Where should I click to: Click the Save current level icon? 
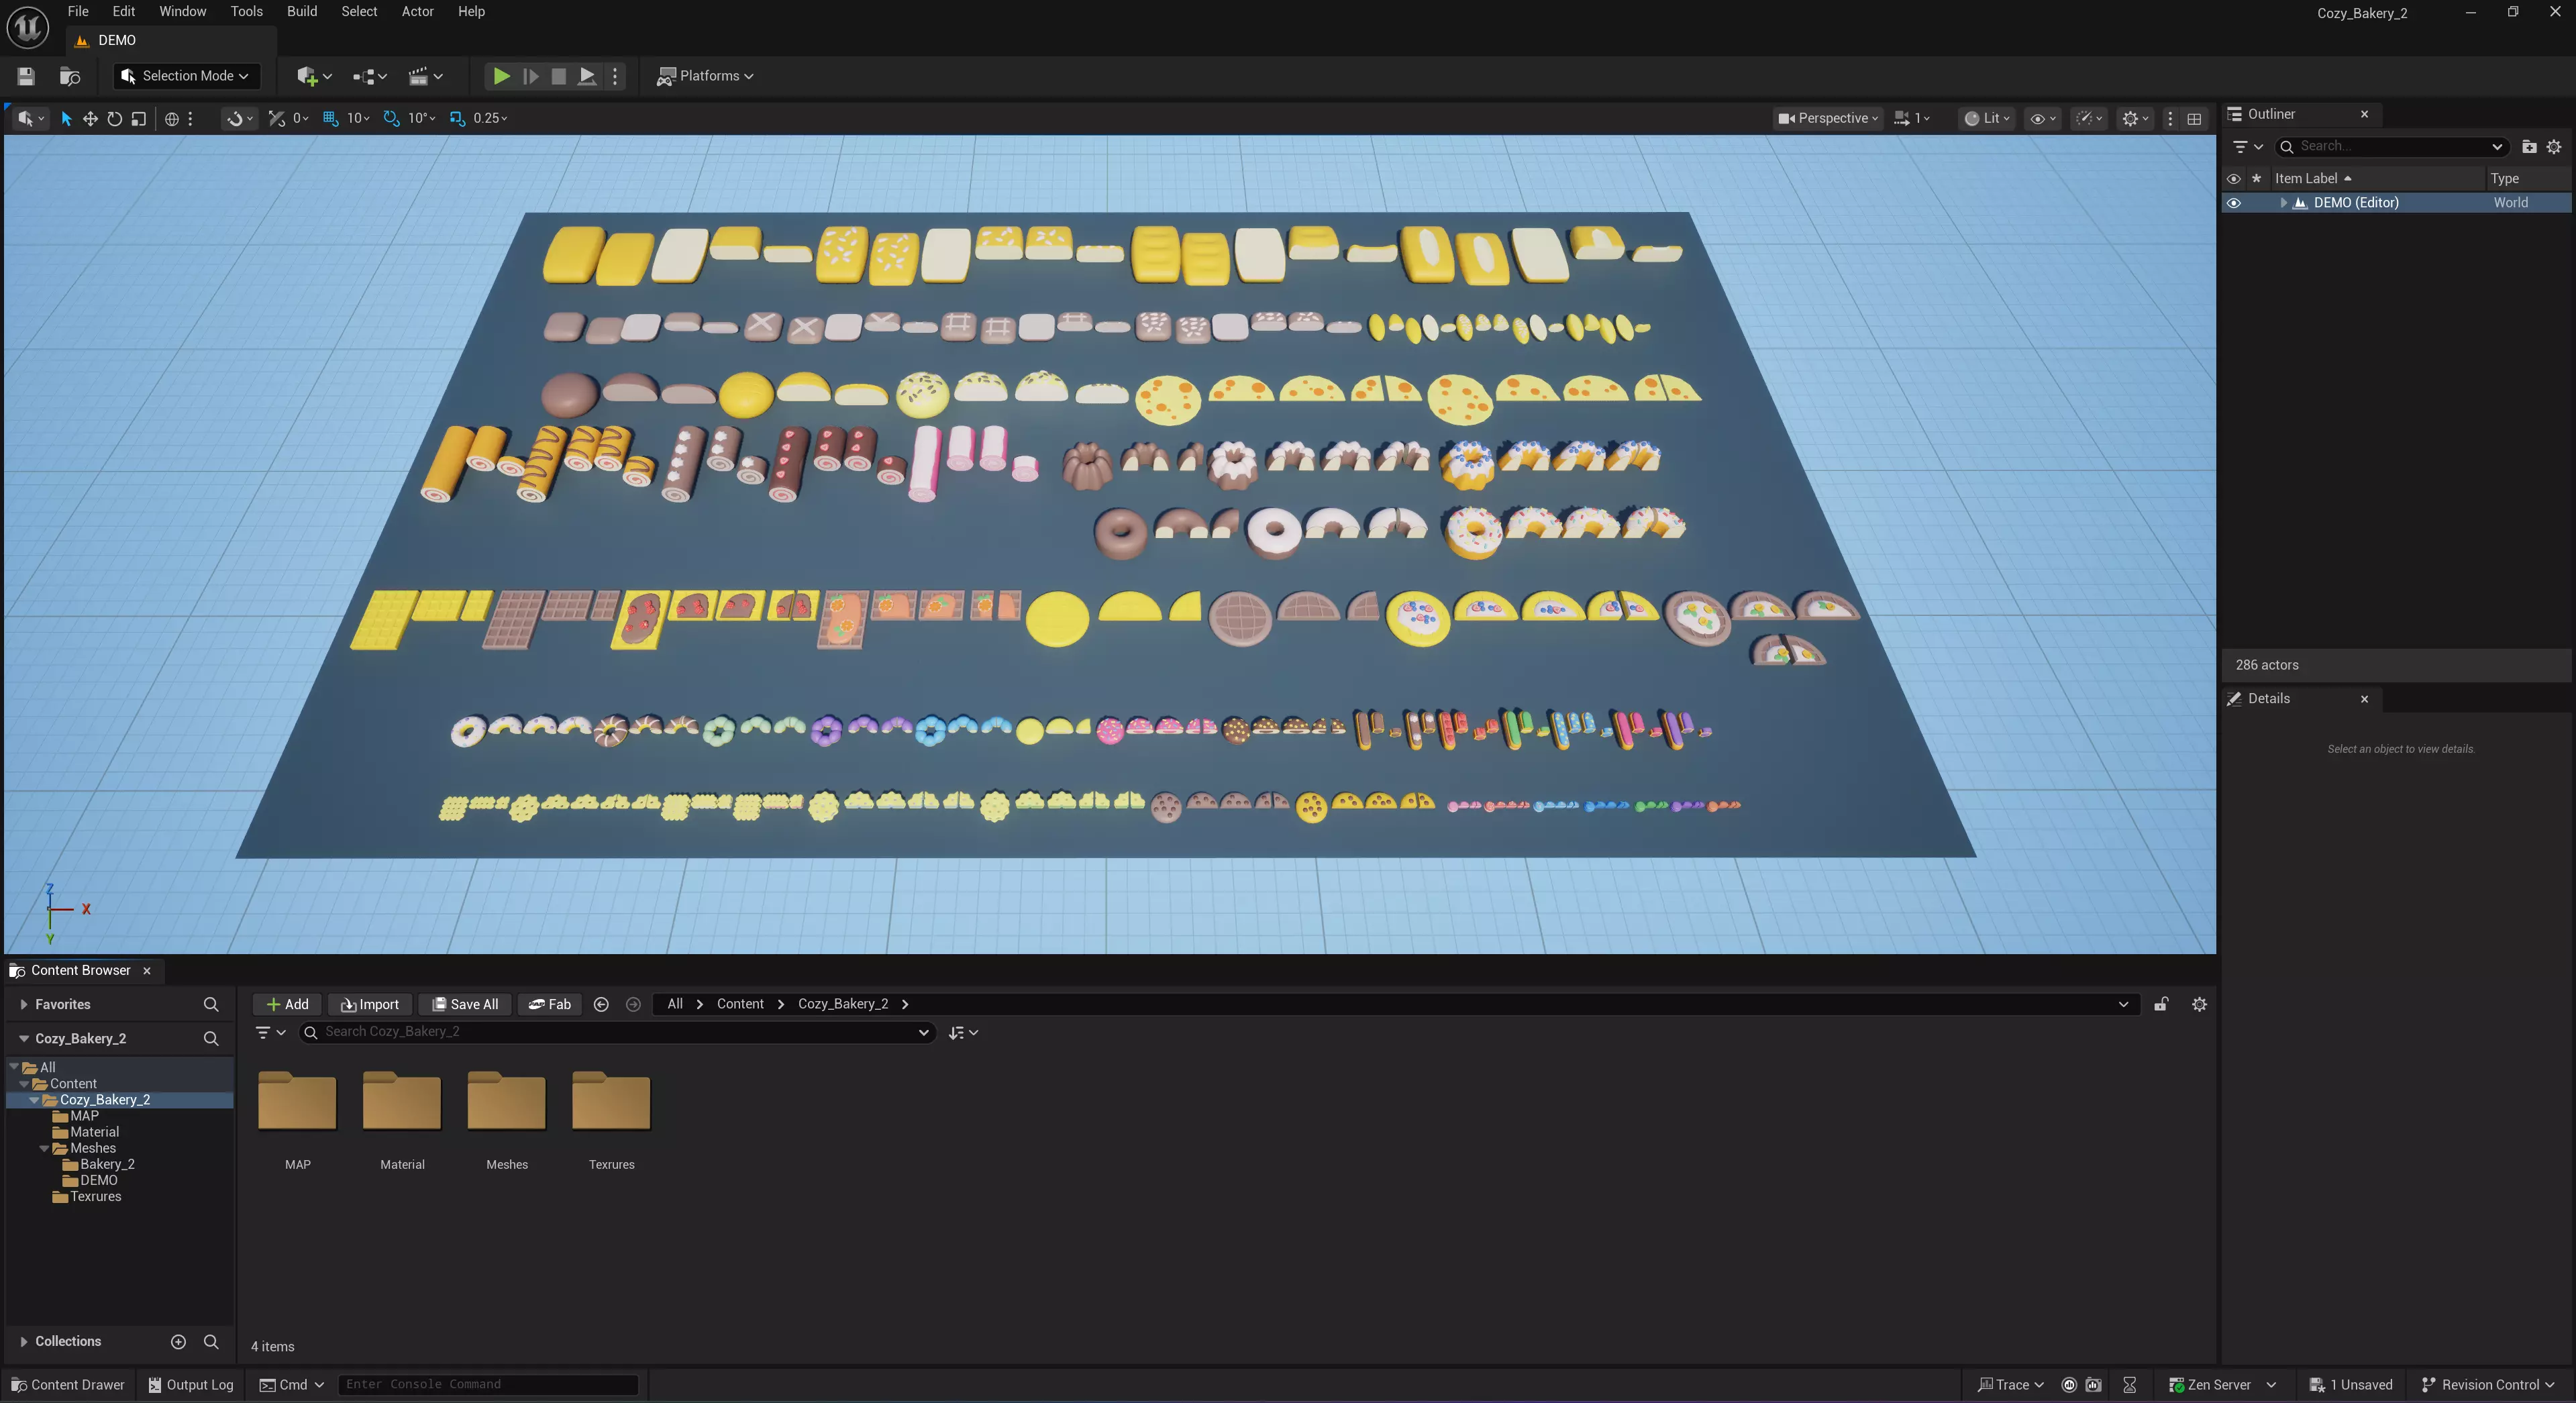coord(26,76)
